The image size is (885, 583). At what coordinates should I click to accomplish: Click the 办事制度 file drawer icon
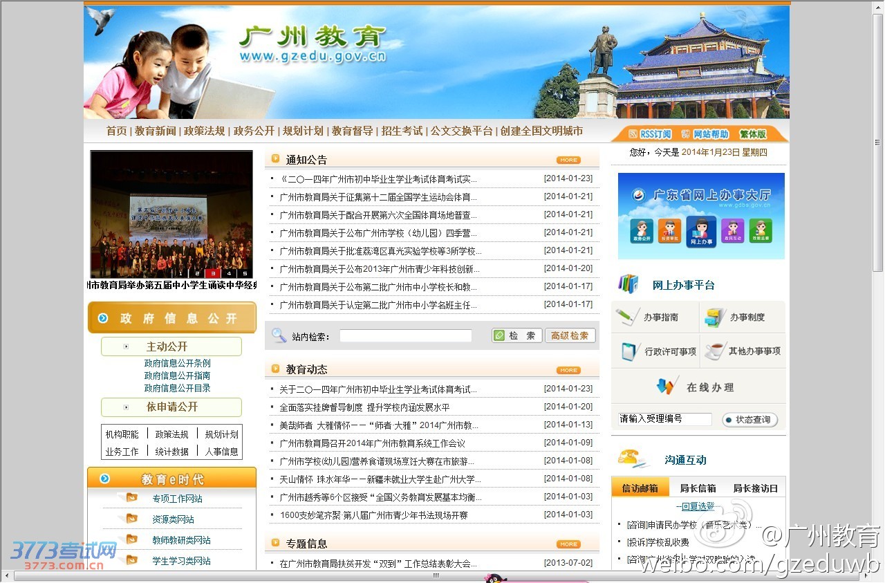tap(714, 317)
